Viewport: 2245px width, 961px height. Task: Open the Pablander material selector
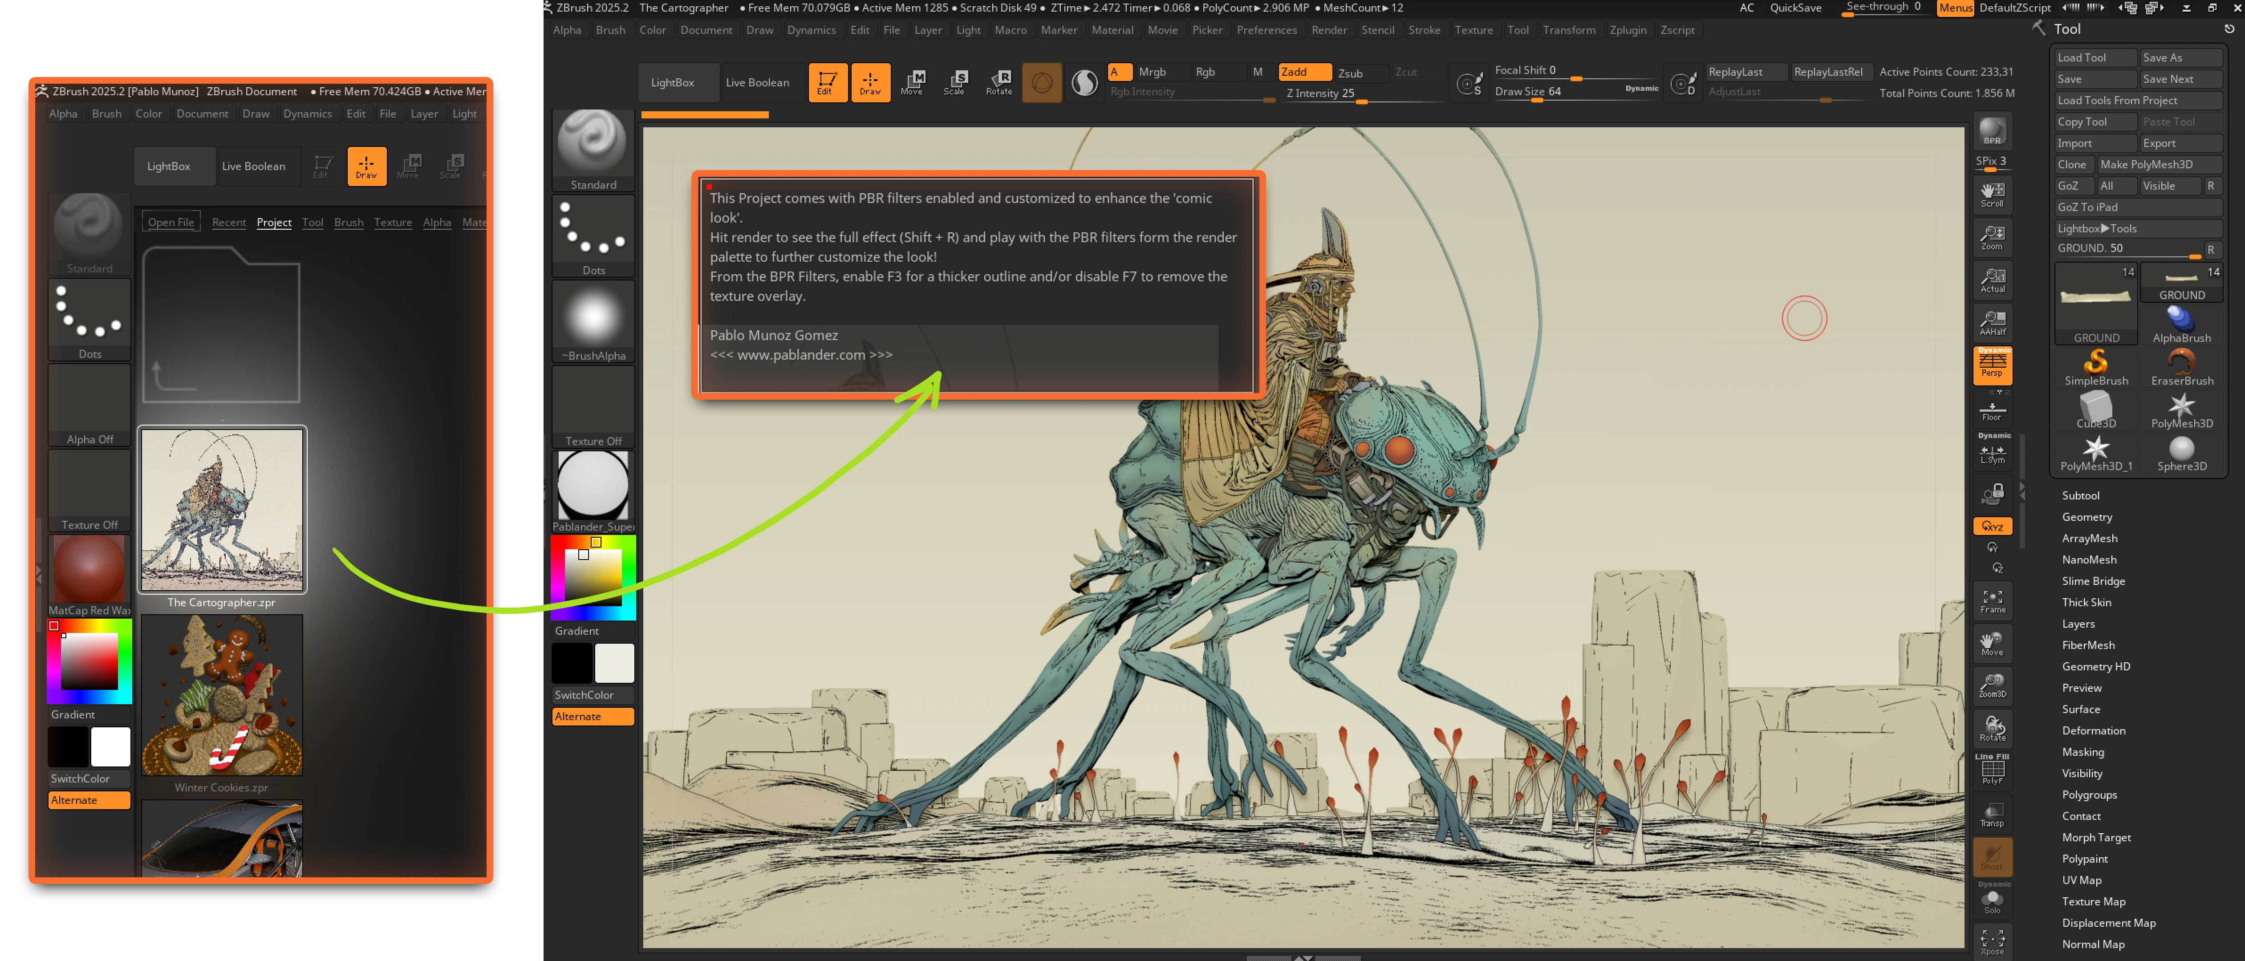593,491
